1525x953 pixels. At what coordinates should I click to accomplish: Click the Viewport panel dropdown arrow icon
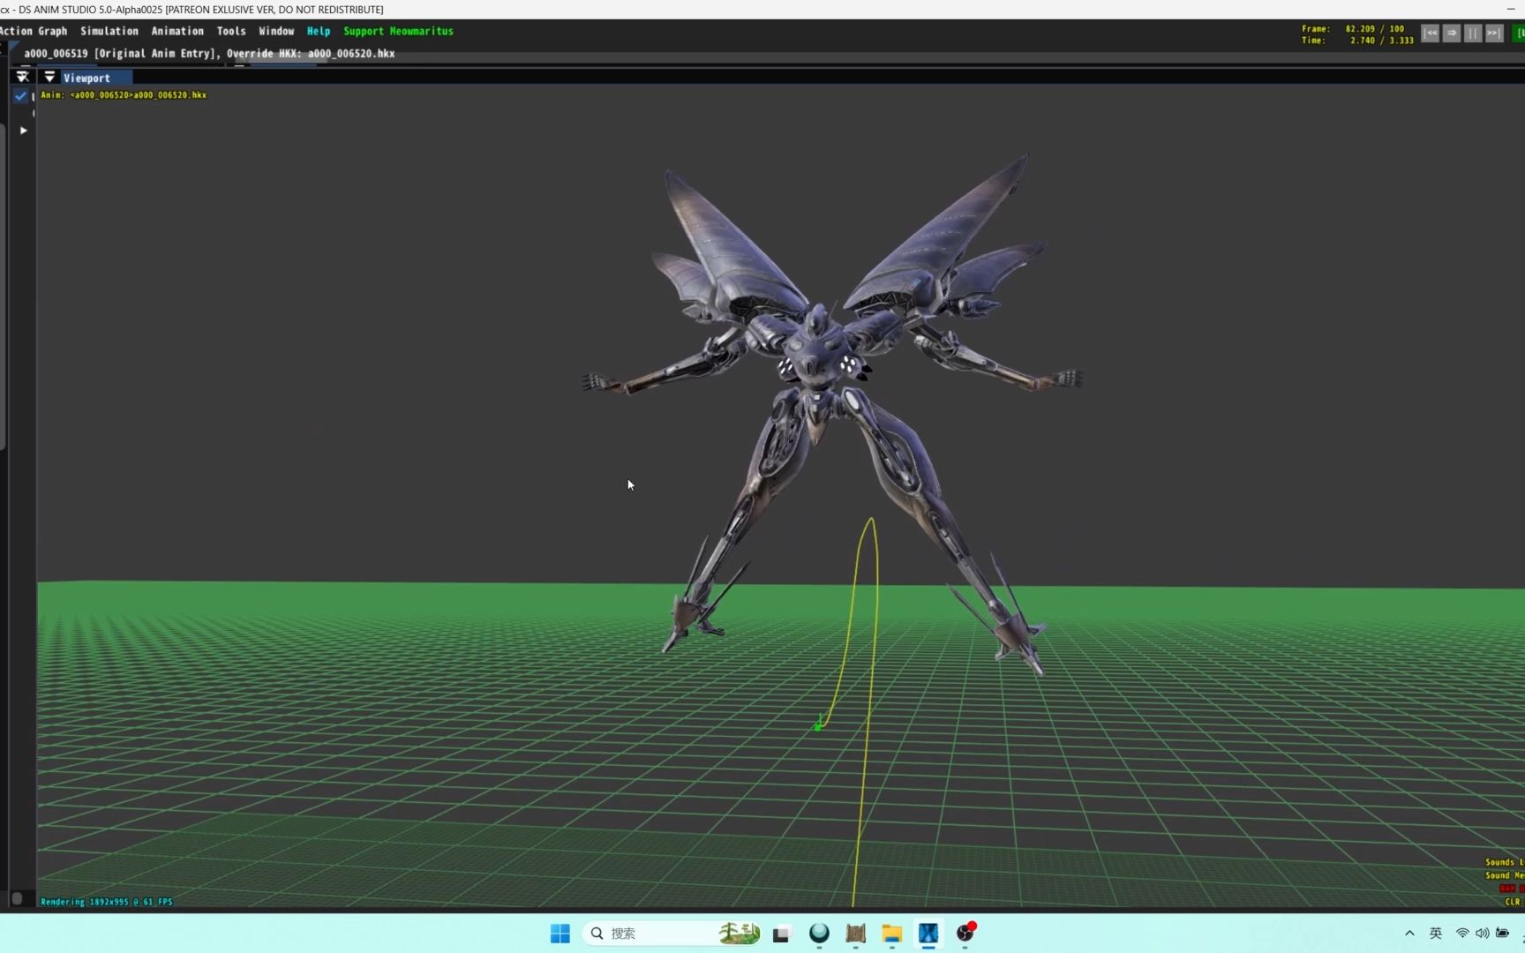coord(49,78)
